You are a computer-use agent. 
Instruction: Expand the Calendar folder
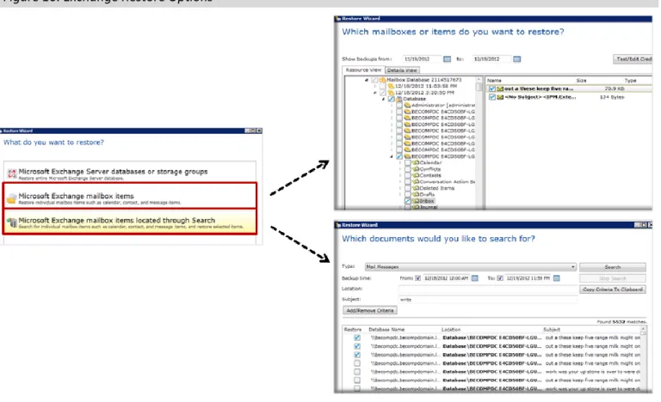point(400,162)
